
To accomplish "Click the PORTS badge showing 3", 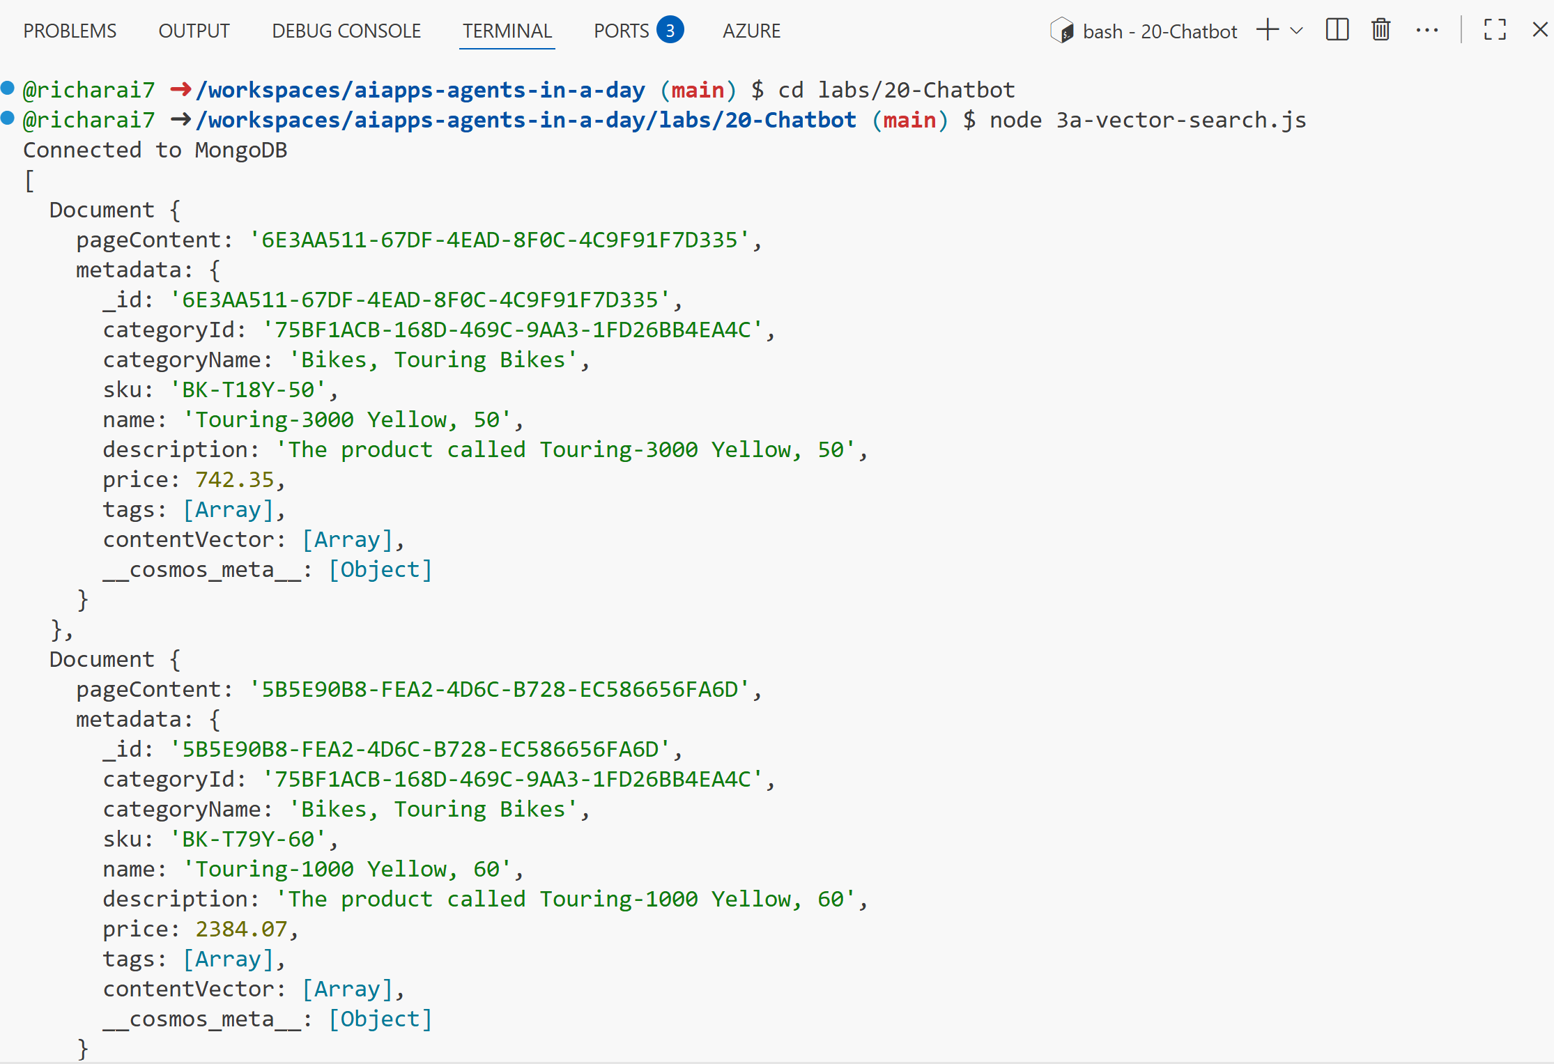I will pos(669,30).
